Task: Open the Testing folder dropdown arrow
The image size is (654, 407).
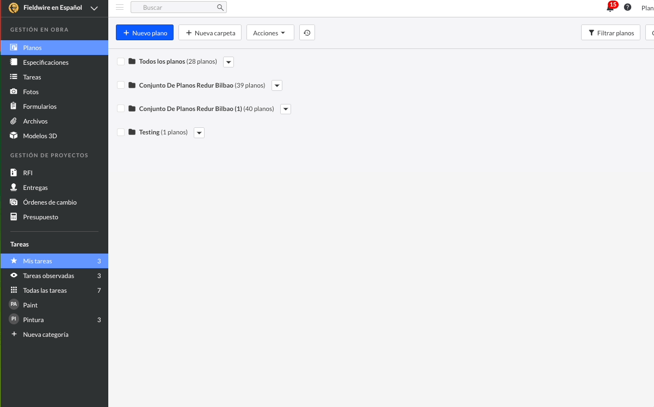Action: 199,133
